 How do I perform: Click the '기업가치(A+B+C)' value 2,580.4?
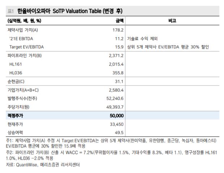click(x=116, y=90)
